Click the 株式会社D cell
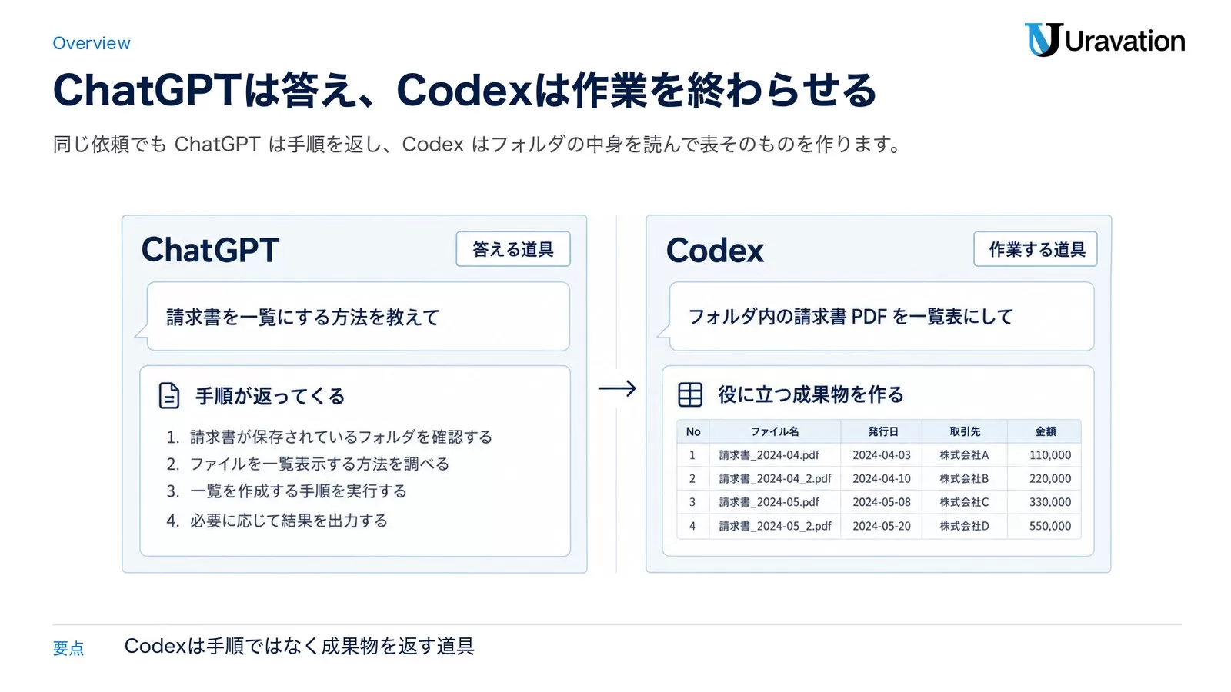Image resolution: width=1231 pixels, height=692 pixels. click(x=964, y=526)
